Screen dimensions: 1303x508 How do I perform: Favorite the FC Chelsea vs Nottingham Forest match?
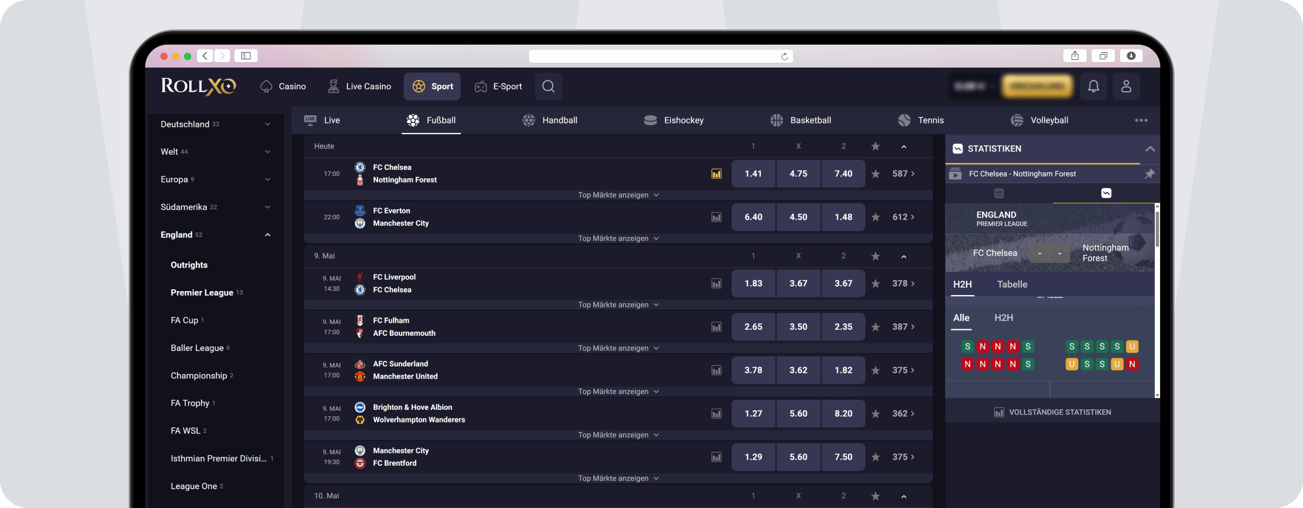tap(876, 173)
